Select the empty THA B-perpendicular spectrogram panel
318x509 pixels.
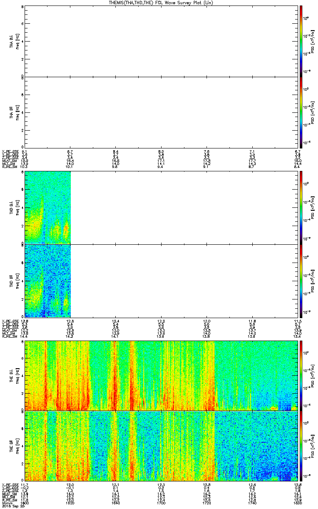(162, 41)
